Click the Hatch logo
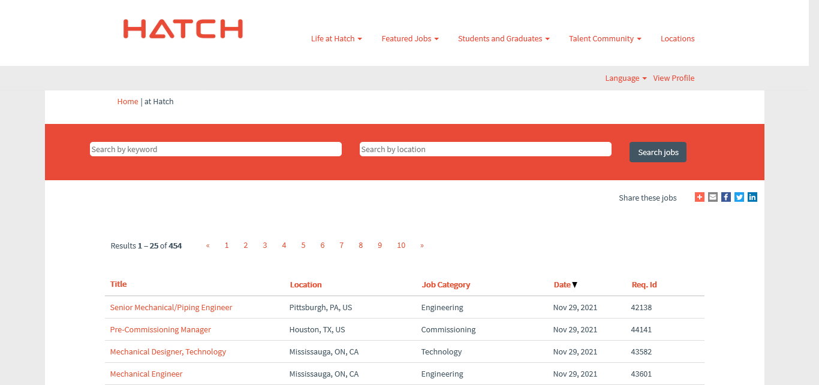The height and width of the screenshot is (385, 819). pyautogui.click(x=183, y=29)
